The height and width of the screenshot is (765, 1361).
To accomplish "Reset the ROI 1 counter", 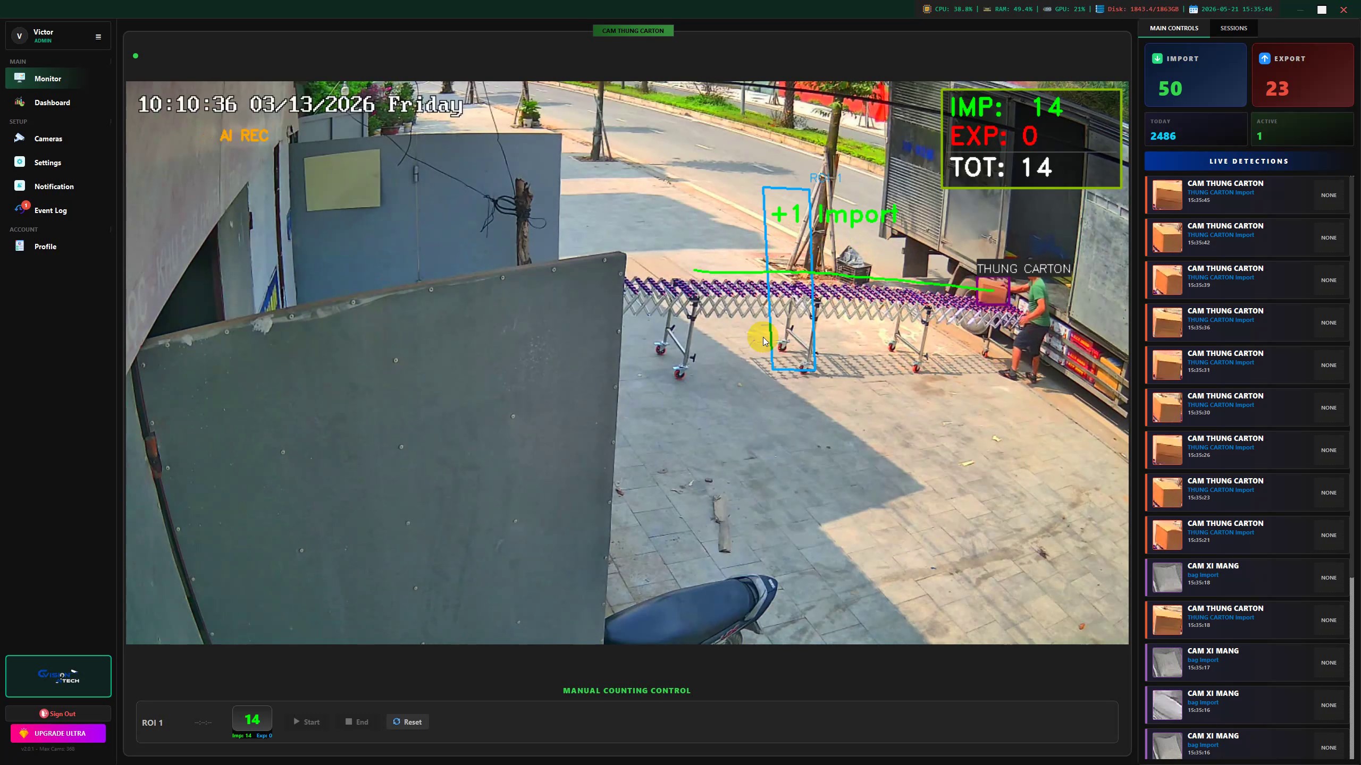I will [x=407, y=722].
